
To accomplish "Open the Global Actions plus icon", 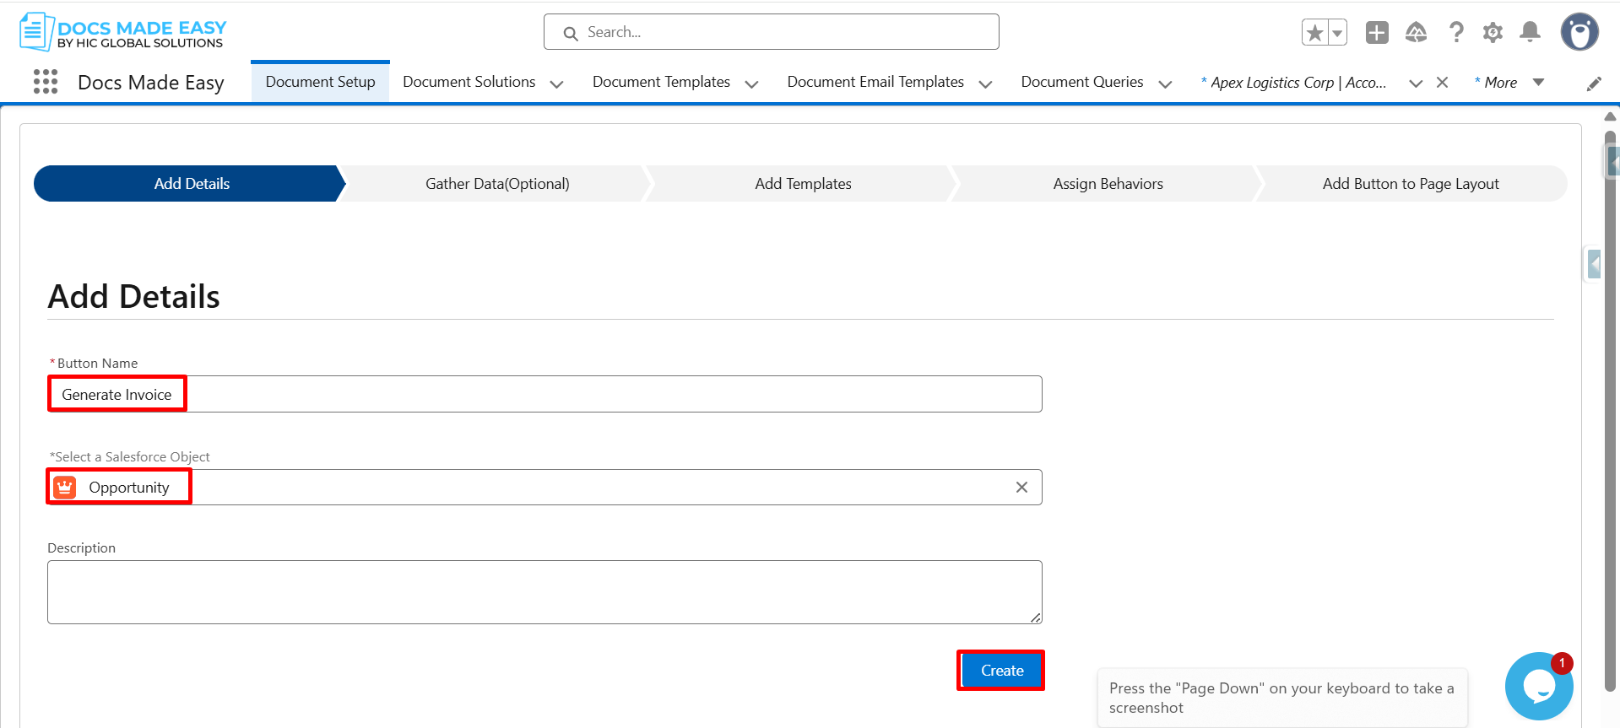I will (x=1377, y=33).
